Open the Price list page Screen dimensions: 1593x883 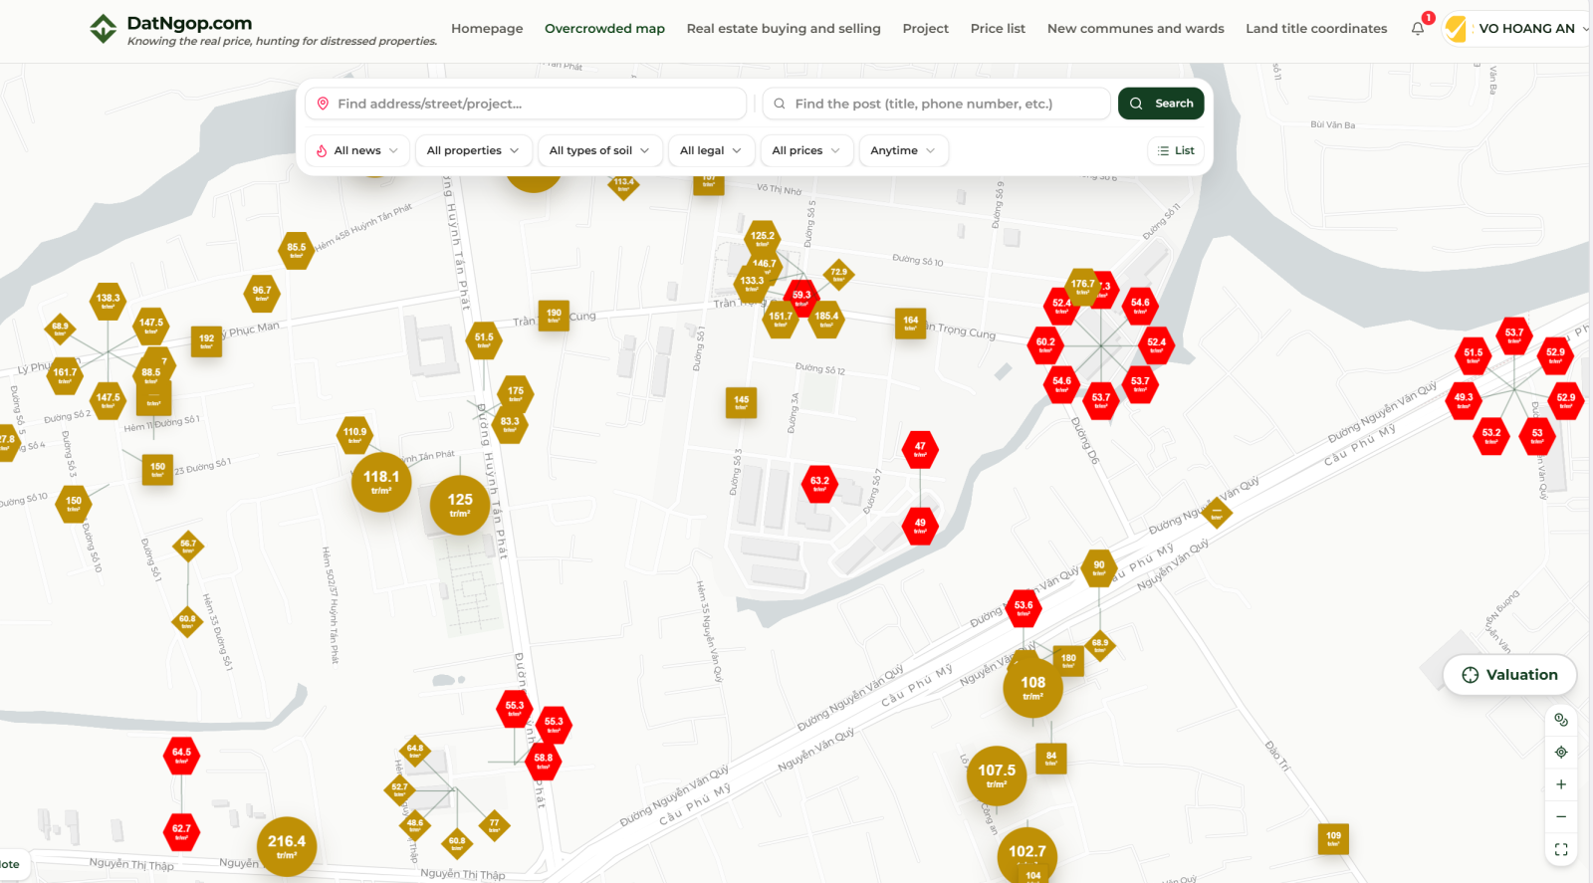[998, 29]
